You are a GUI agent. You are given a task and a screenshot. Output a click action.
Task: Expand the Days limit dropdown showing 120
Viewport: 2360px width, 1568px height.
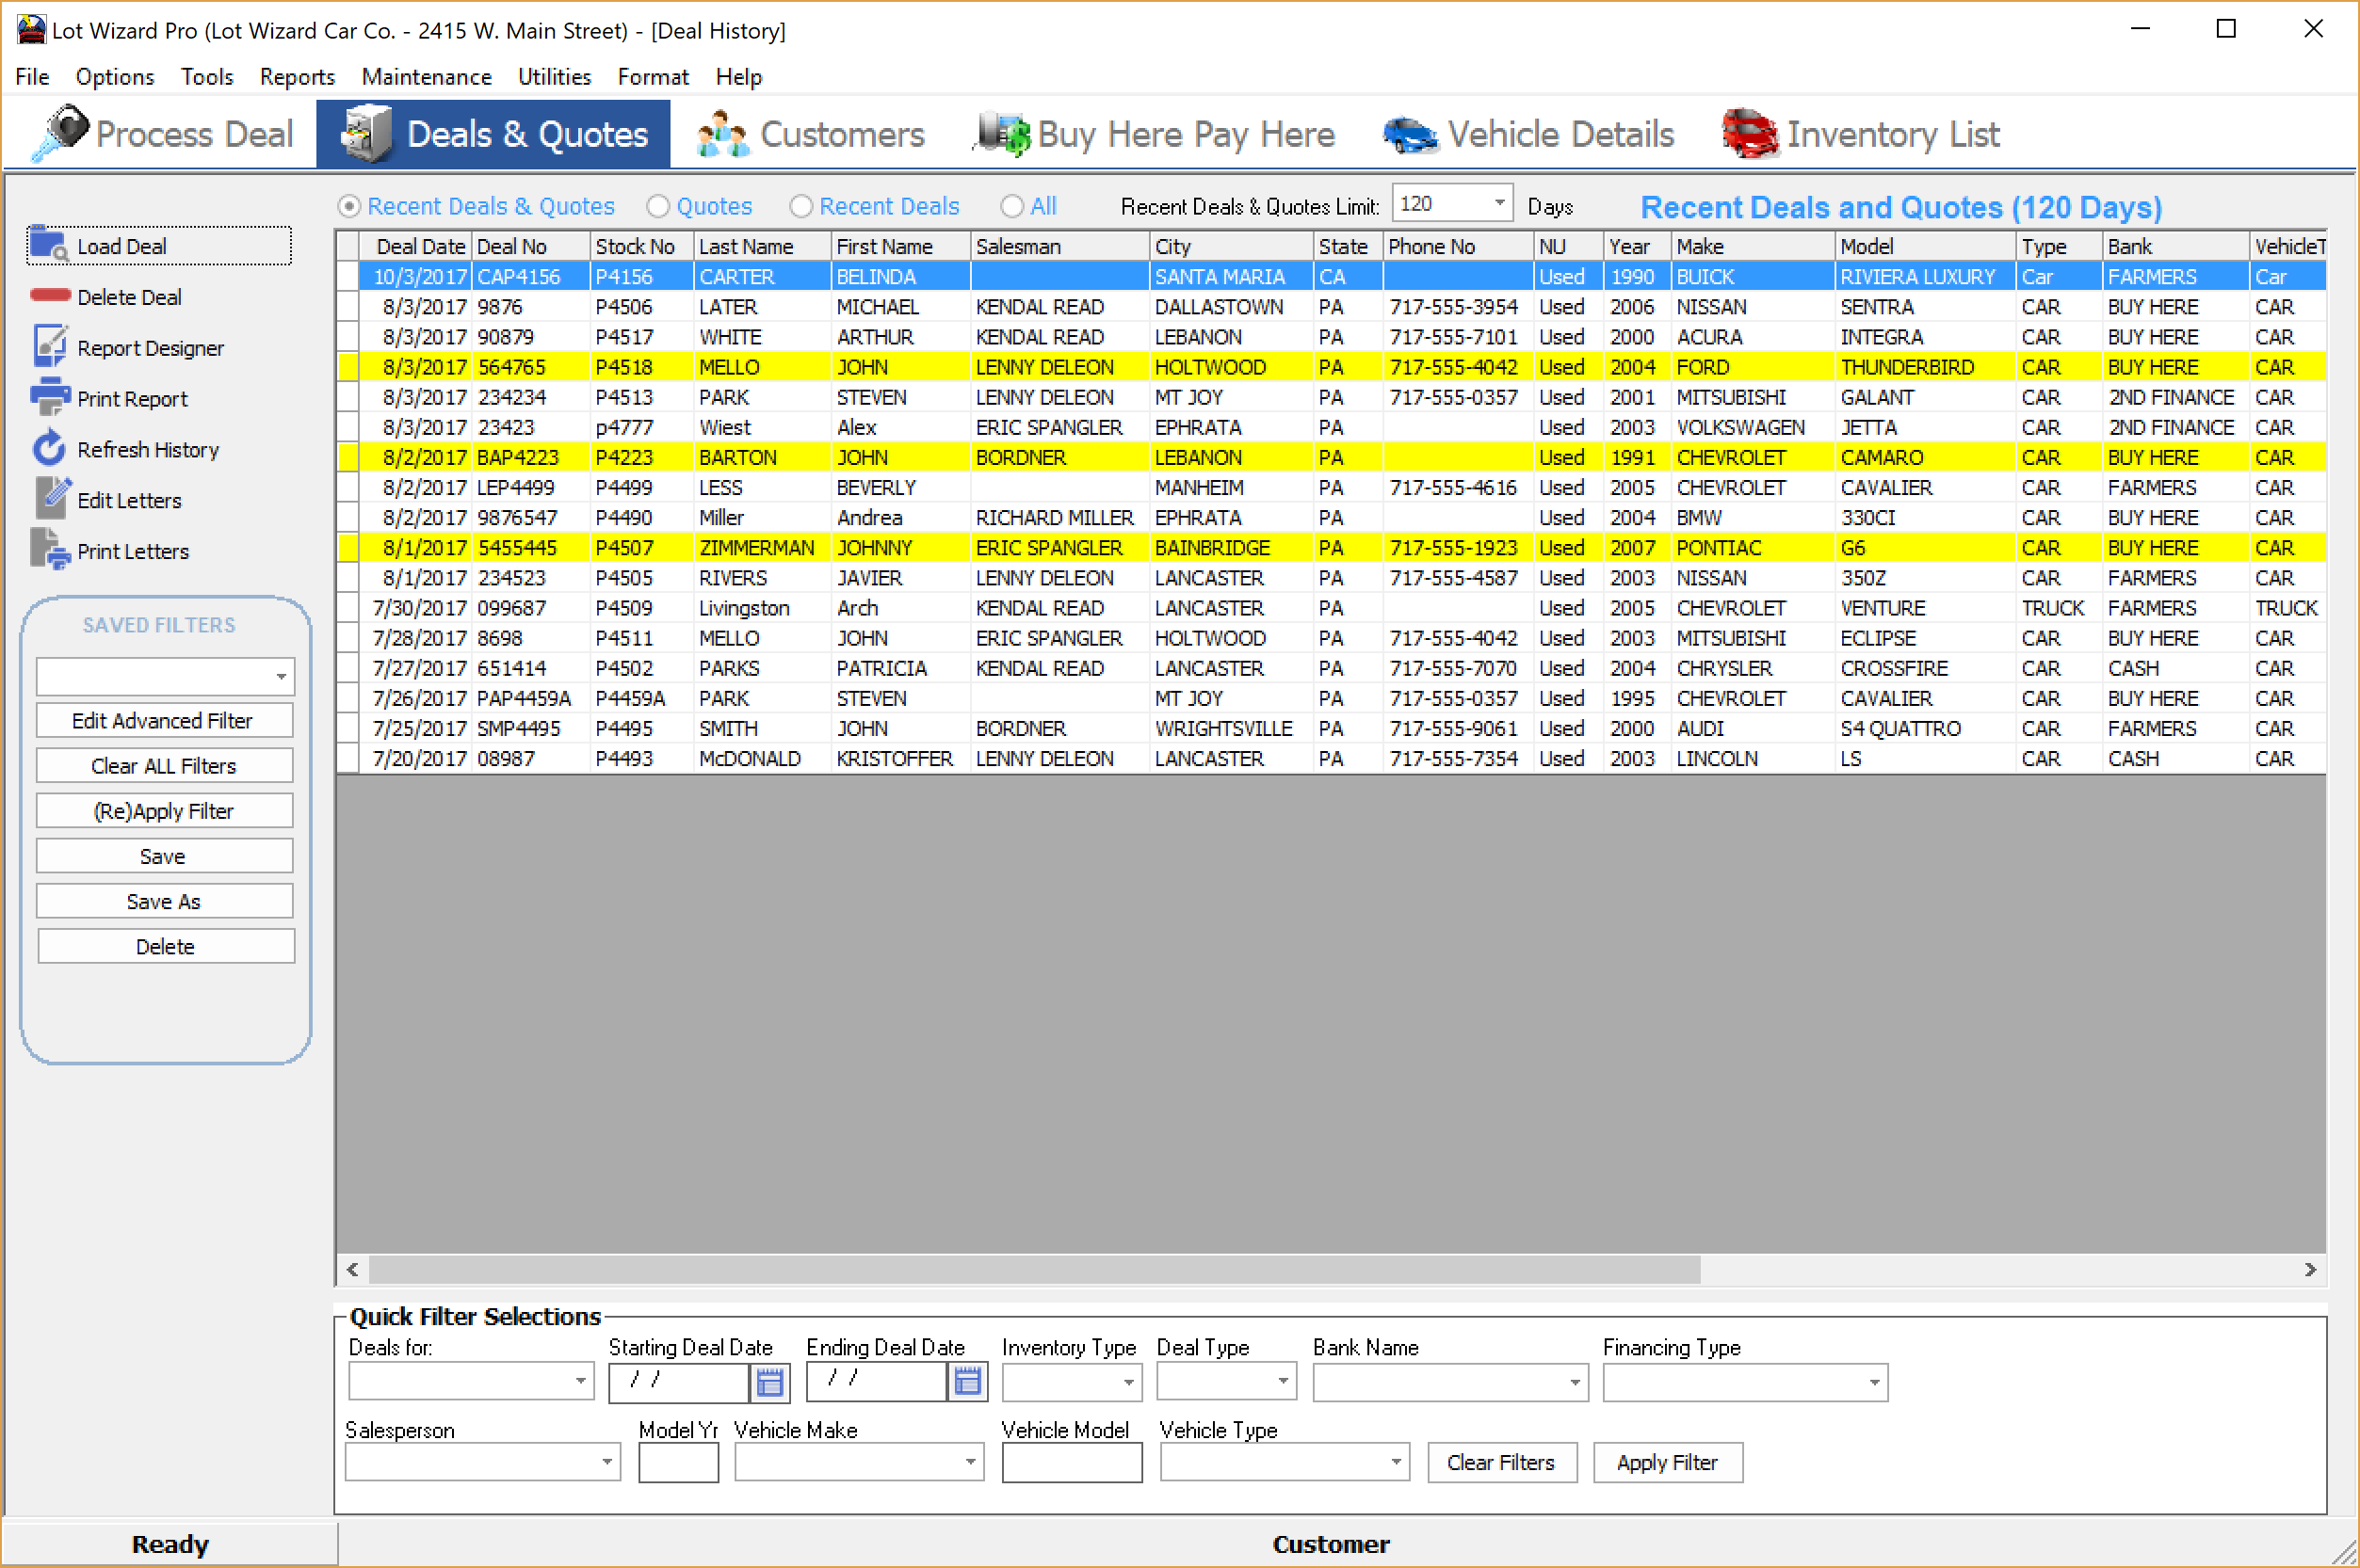[x=1498, y=203]
